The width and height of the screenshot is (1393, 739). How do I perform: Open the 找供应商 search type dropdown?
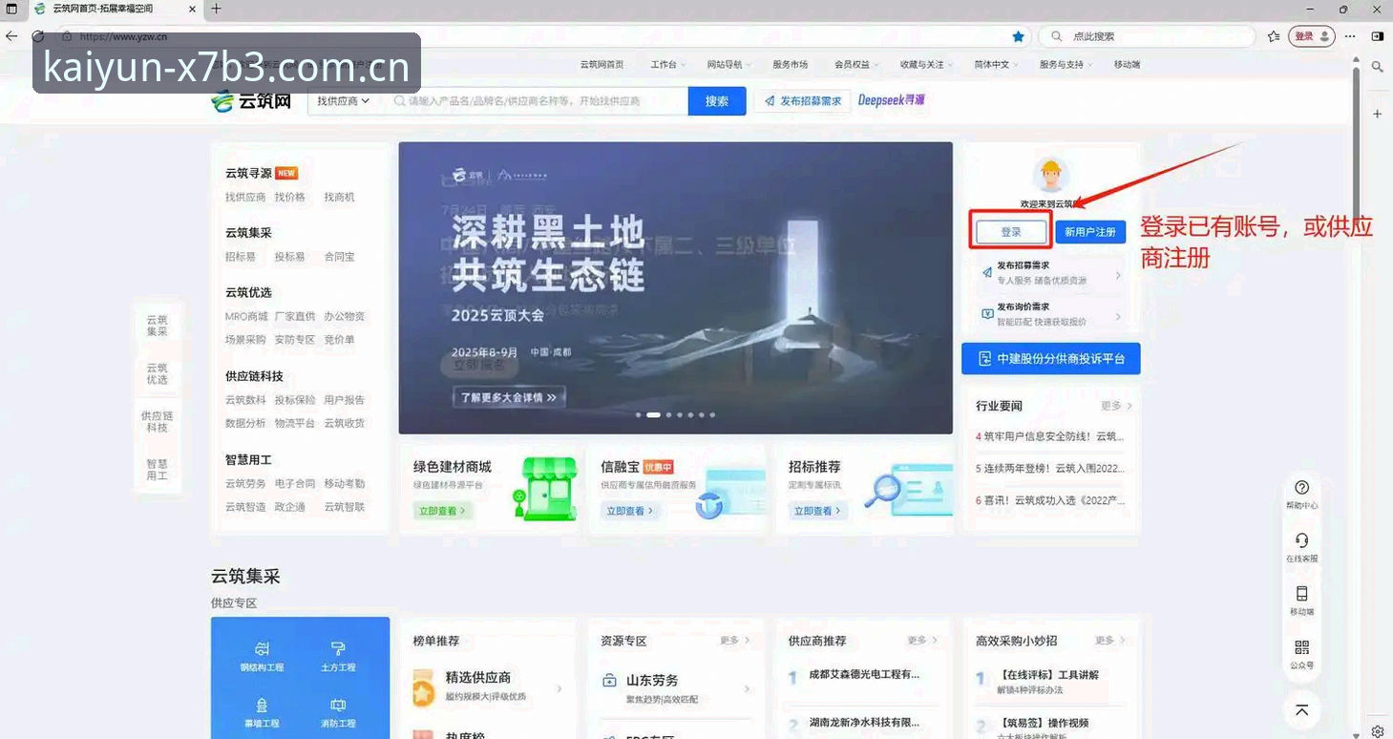click(343, 101)
